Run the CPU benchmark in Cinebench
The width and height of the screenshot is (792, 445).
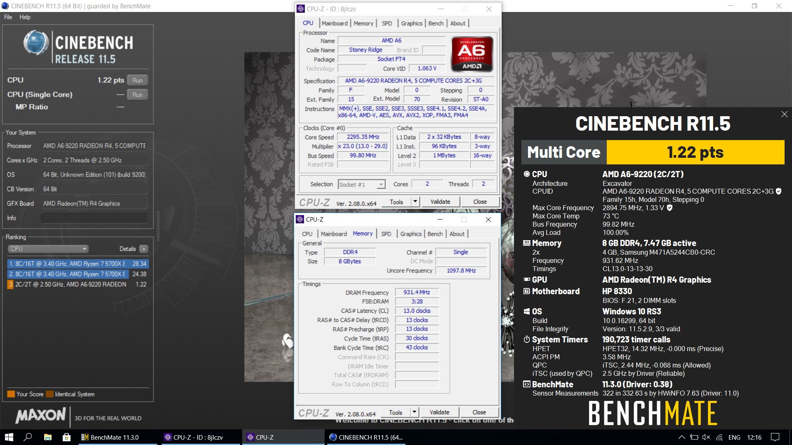click(x=137, y=80)
